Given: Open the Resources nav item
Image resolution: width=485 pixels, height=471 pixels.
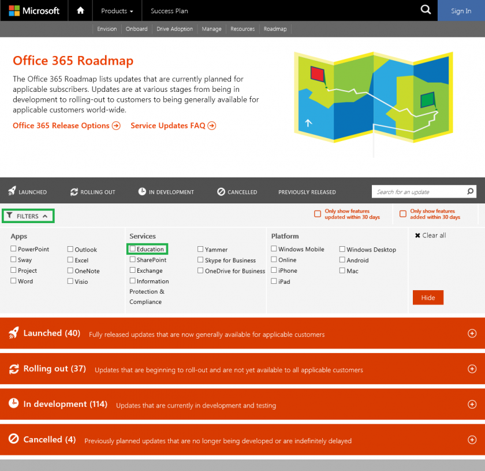Looking at the screenshot, I should point(242,29).
